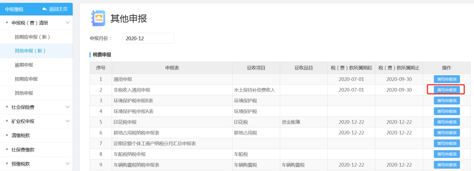Click 填写申报表 for 耕地占用税纳税申报表
474x171 pixels.
(447, 133)
